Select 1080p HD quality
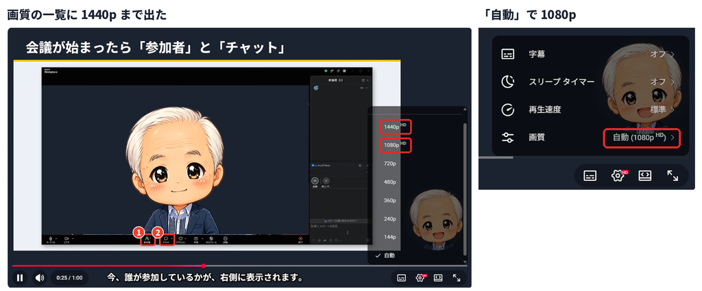 tap(394, 145)
